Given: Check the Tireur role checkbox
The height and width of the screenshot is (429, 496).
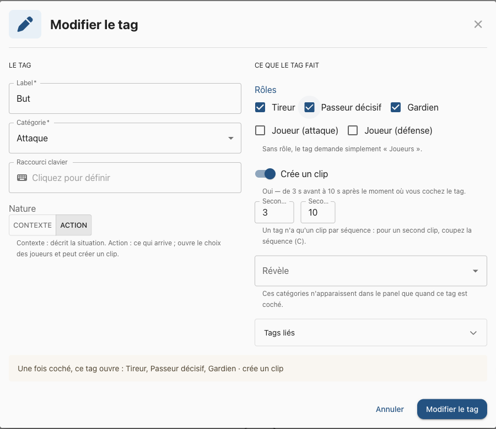Looking at the screenshot, I should (260, 107).
